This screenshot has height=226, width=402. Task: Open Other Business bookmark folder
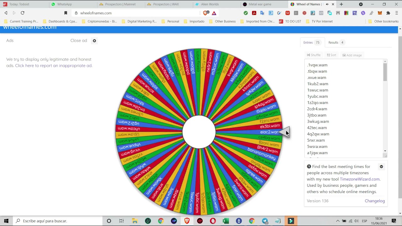tap(222, 21)
